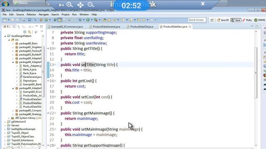The height and width of the screenshot is (149, 266).
Task: Click the Package Explorer vertical scrollbar
Action: (43, 72)
